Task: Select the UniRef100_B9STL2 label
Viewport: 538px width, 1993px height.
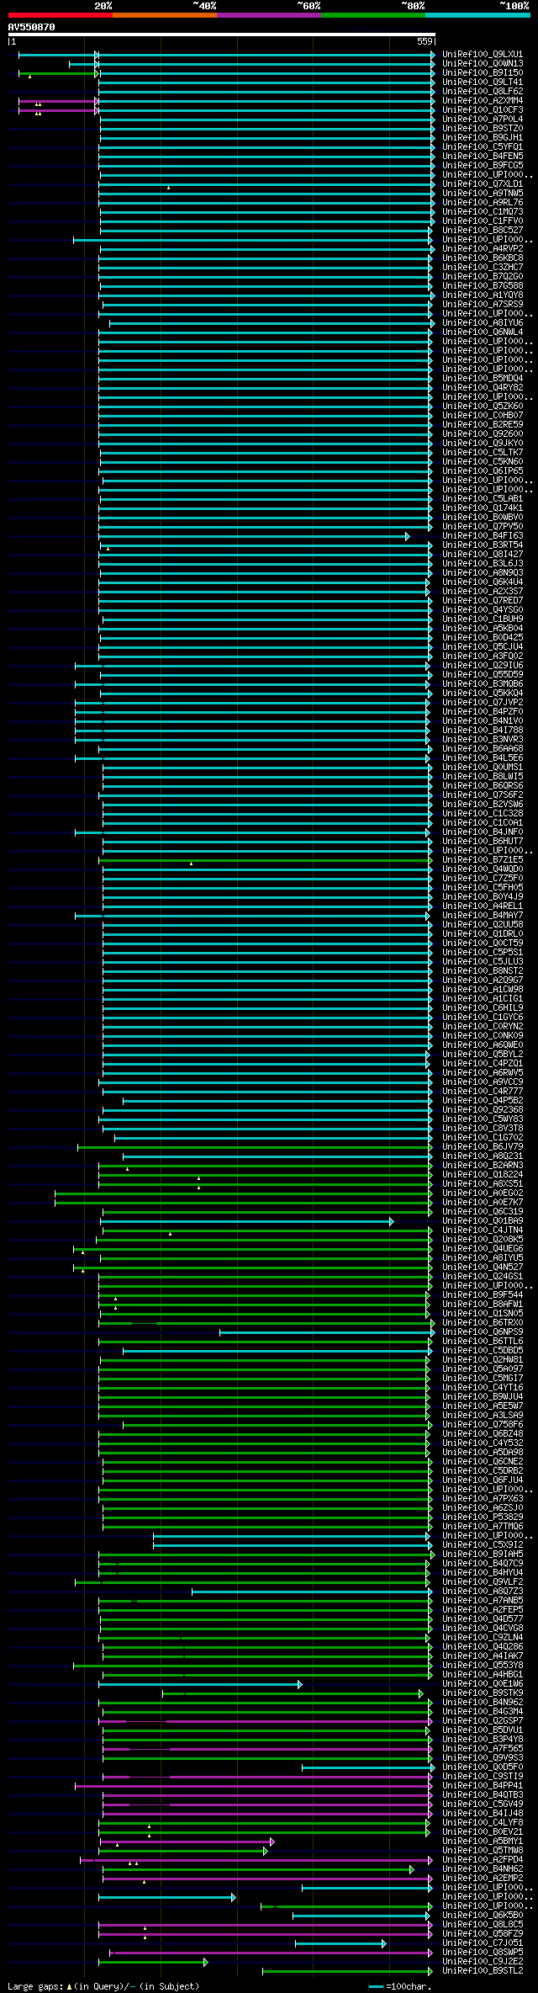Action: 483,1970
